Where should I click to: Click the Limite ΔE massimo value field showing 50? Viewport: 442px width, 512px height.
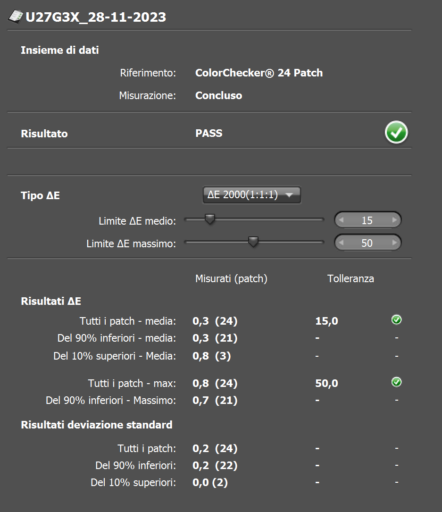(367, 243)
